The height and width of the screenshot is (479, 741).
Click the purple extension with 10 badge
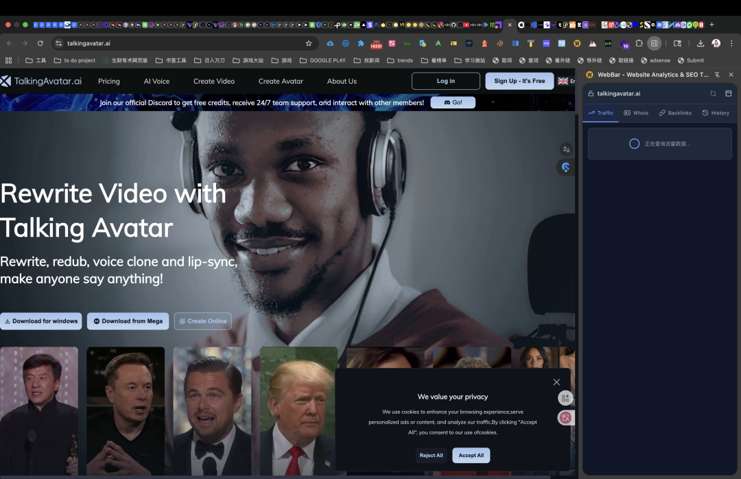(x=624, y=44)
